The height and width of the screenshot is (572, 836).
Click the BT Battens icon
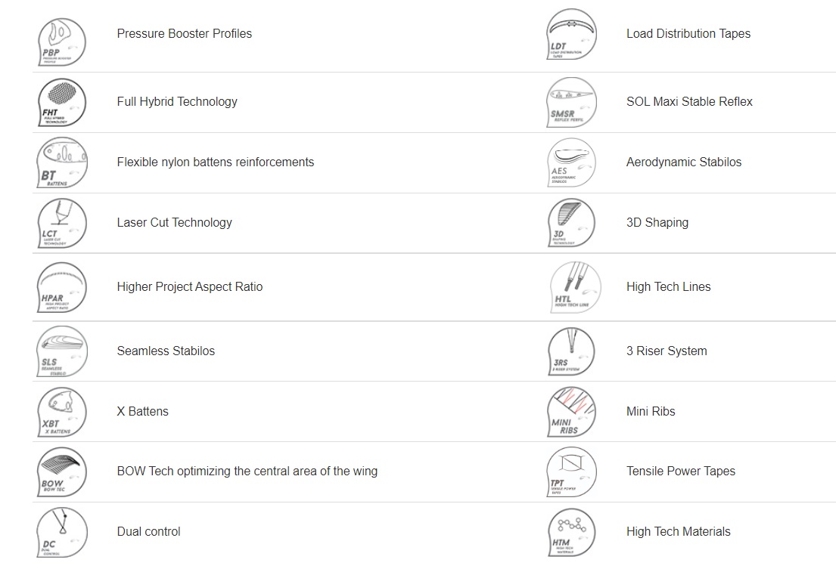pos(62,162)
